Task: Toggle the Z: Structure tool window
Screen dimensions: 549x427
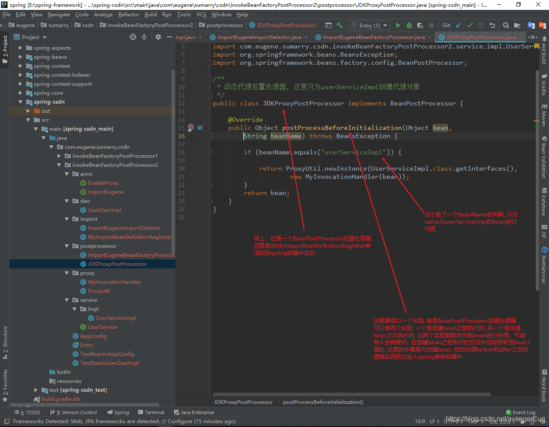Action: point(5,343)
